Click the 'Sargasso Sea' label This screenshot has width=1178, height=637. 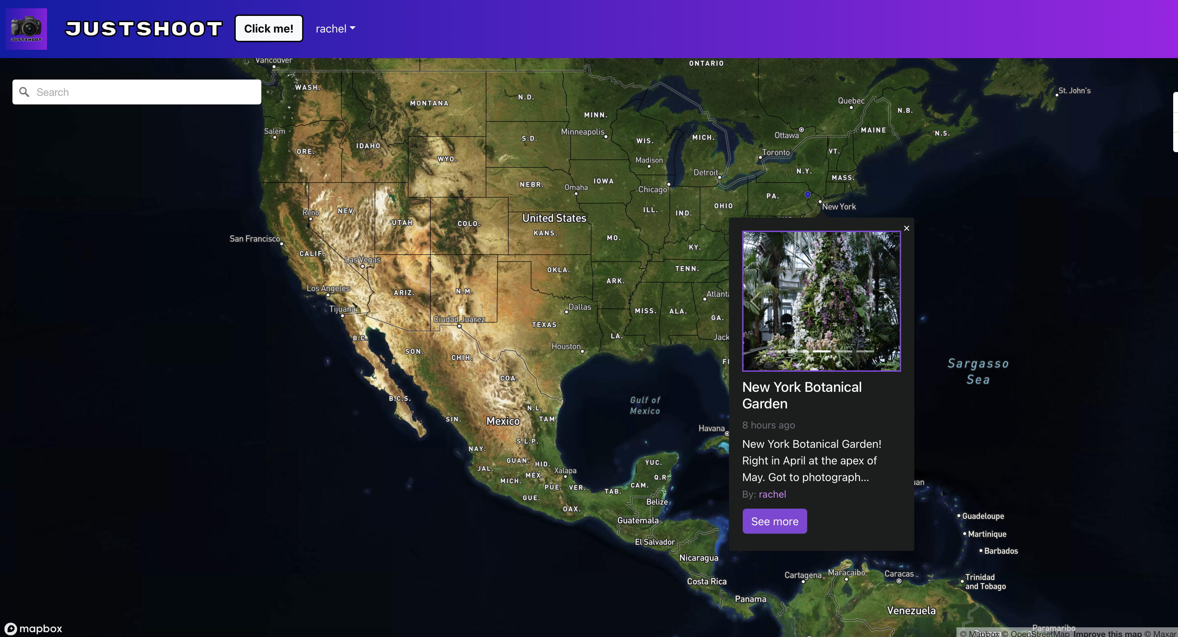point(978,371)
